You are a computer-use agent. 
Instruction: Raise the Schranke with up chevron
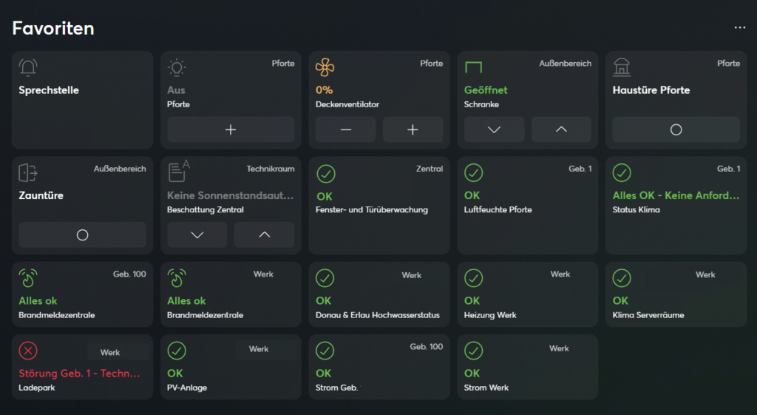(561, 129)
